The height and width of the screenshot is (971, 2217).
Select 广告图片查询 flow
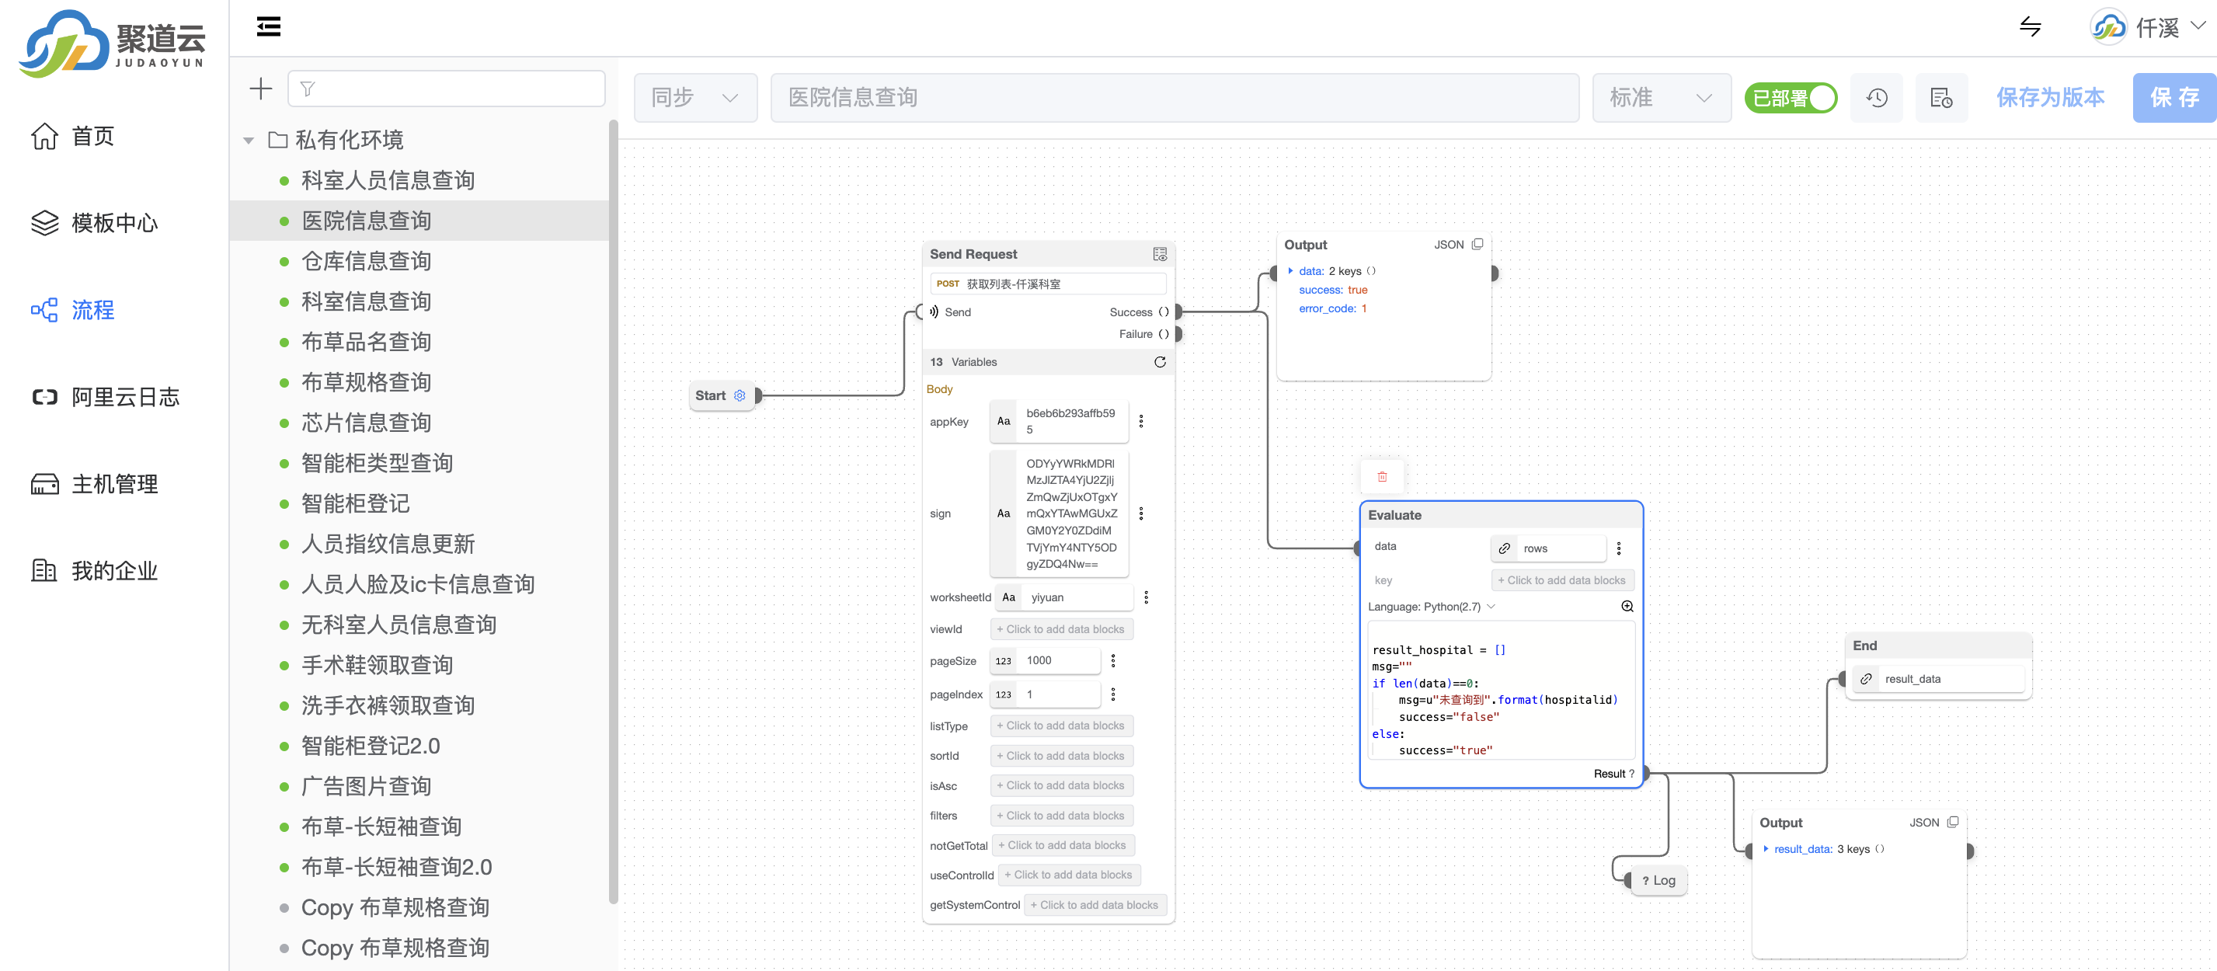coord(366,786)
